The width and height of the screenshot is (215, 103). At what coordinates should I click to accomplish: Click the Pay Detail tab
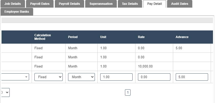click(x=154, y=4)
